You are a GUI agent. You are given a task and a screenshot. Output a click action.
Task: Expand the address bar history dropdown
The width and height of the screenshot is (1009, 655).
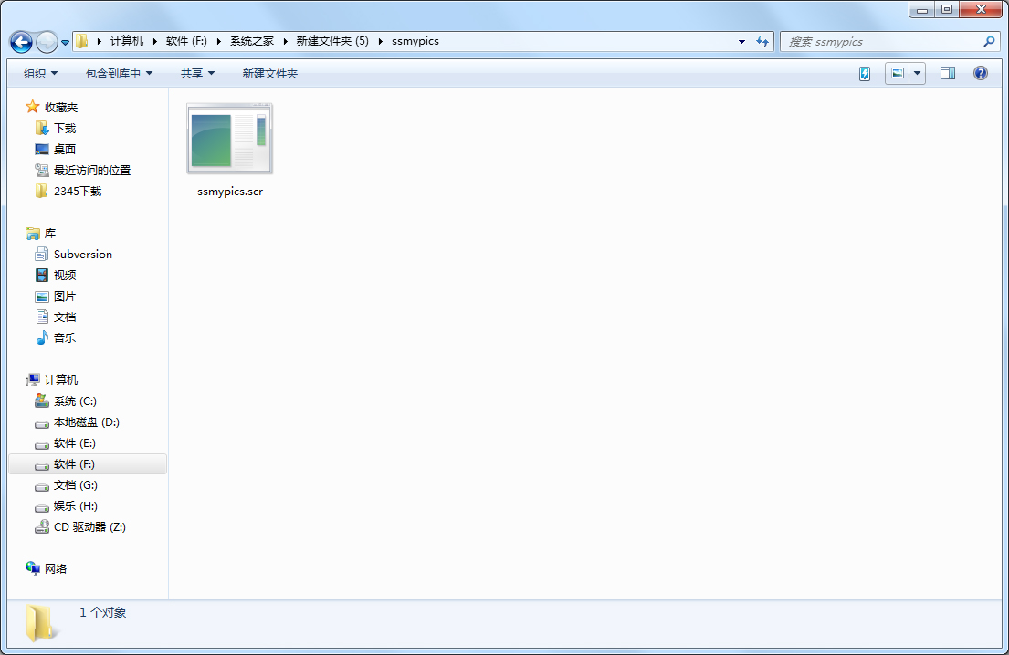741,42
